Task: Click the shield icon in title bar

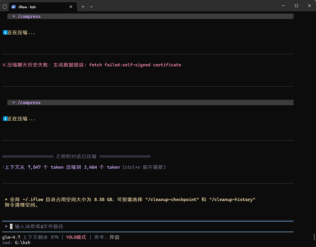Action: pos(5,7)
